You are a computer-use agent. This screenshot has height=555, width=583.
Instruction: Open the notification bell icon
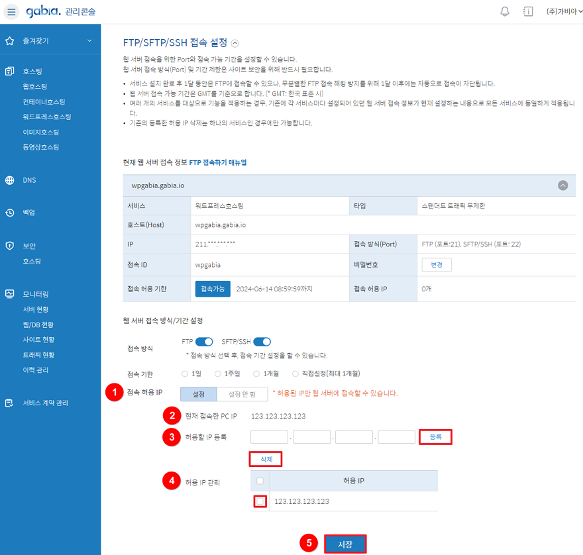coord(505,11)
